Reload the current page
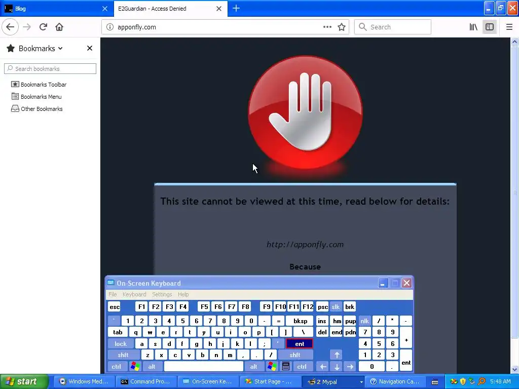Screen dimensions: 519x389 click(x=43, y=27)
